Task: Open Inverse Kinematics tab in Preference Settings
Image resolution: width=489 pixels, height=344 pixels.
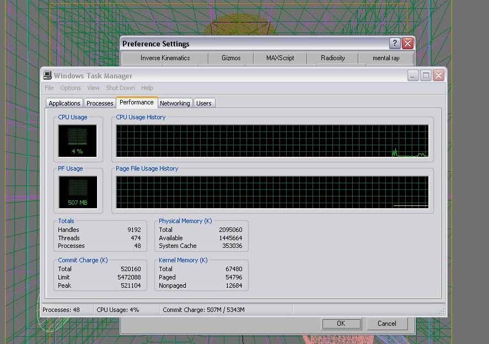Action: click(x=165, y=58)
